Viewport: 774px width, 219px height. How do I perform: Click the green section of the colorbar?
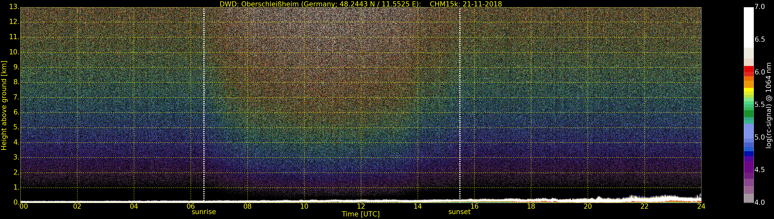748,114
